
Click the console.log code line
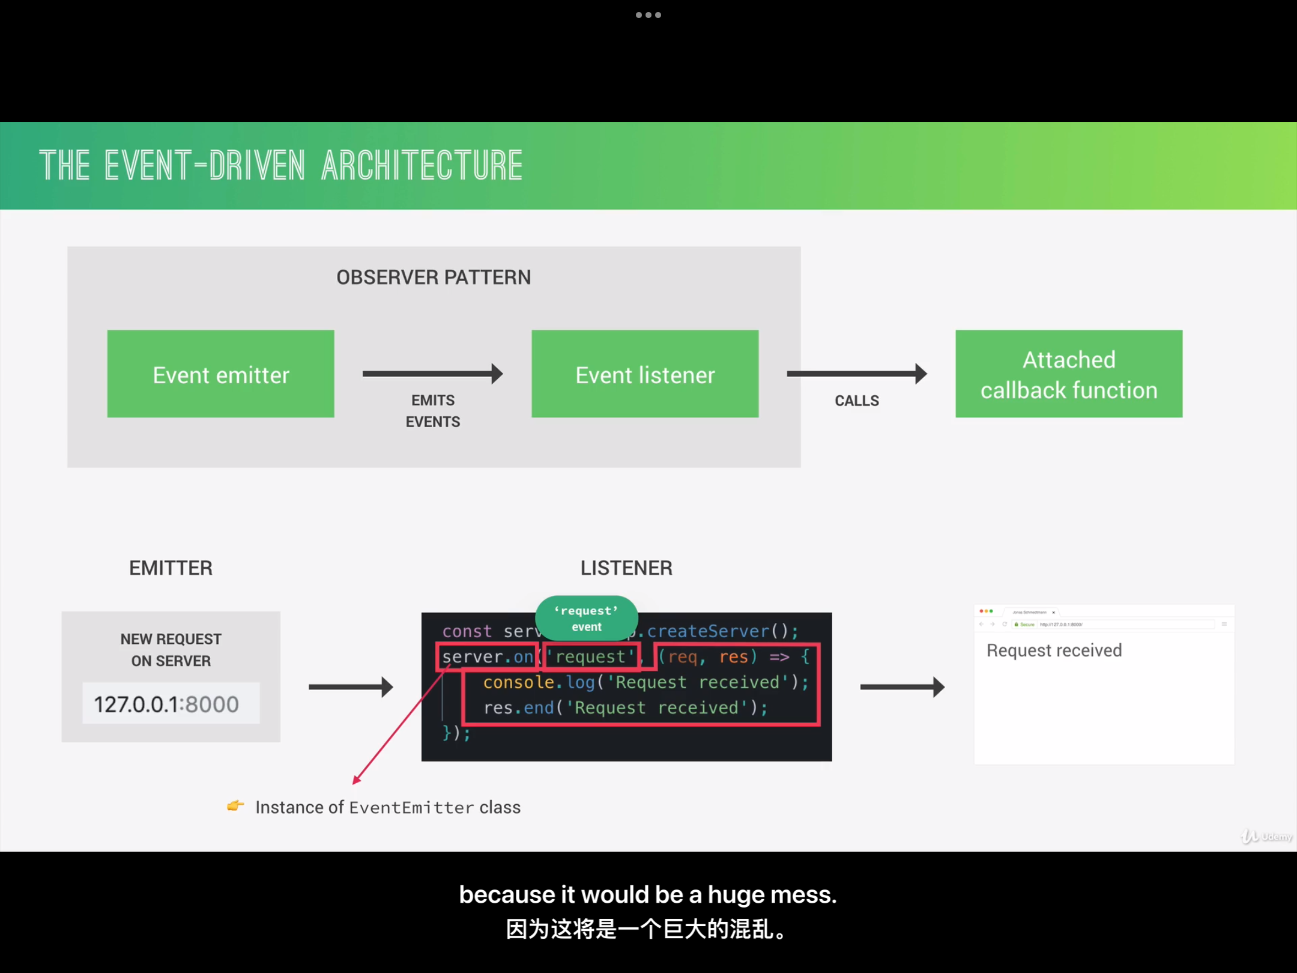point(646,682)
